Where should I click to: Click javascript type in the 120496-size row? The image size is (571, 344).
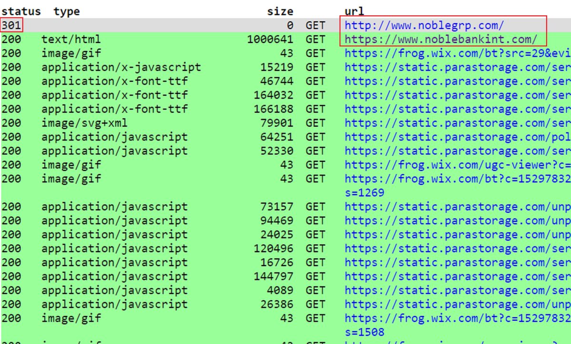[x=114, y=248]
